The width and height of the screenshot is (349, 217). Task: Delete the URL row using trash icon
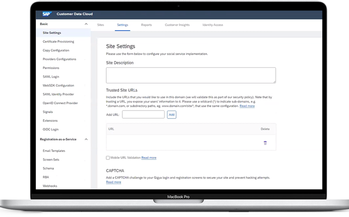[265, 143]
